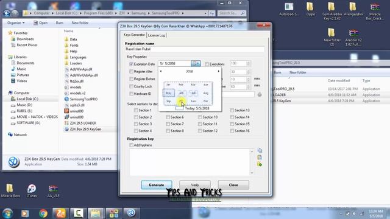
Task: Open the AA_v1.5 archive on desktop
Action: click(x=53, y=190)
